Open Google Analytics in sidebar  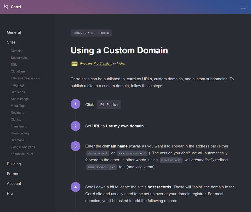click(x=23, y=147)
